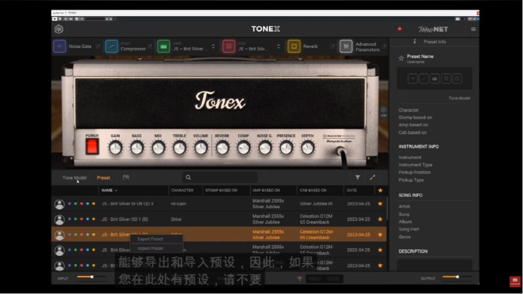Open the Advanced Parameters edit icon
The width and height of the screenshot is (523, 294).
click(384, 47)
